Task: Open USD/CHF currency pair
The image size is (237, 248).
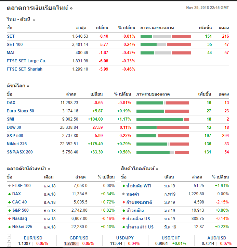Action: (171, 238)
